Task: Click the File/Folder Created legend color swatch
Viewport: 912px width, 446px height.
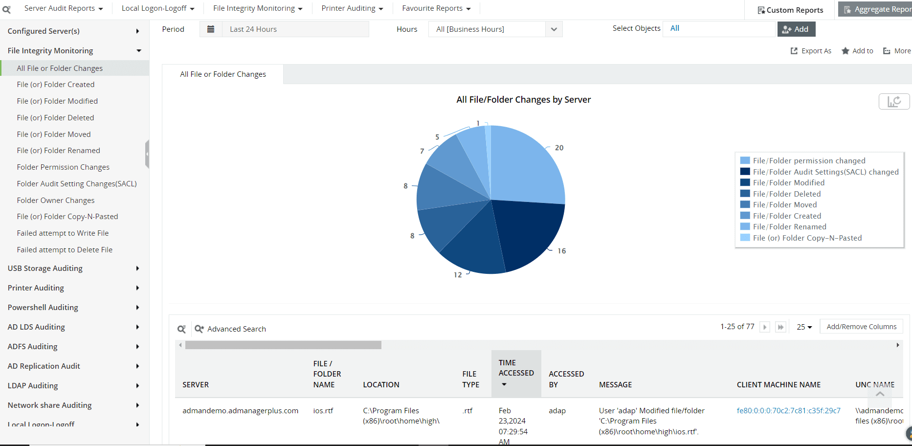Action: click(x=745, y=216)
